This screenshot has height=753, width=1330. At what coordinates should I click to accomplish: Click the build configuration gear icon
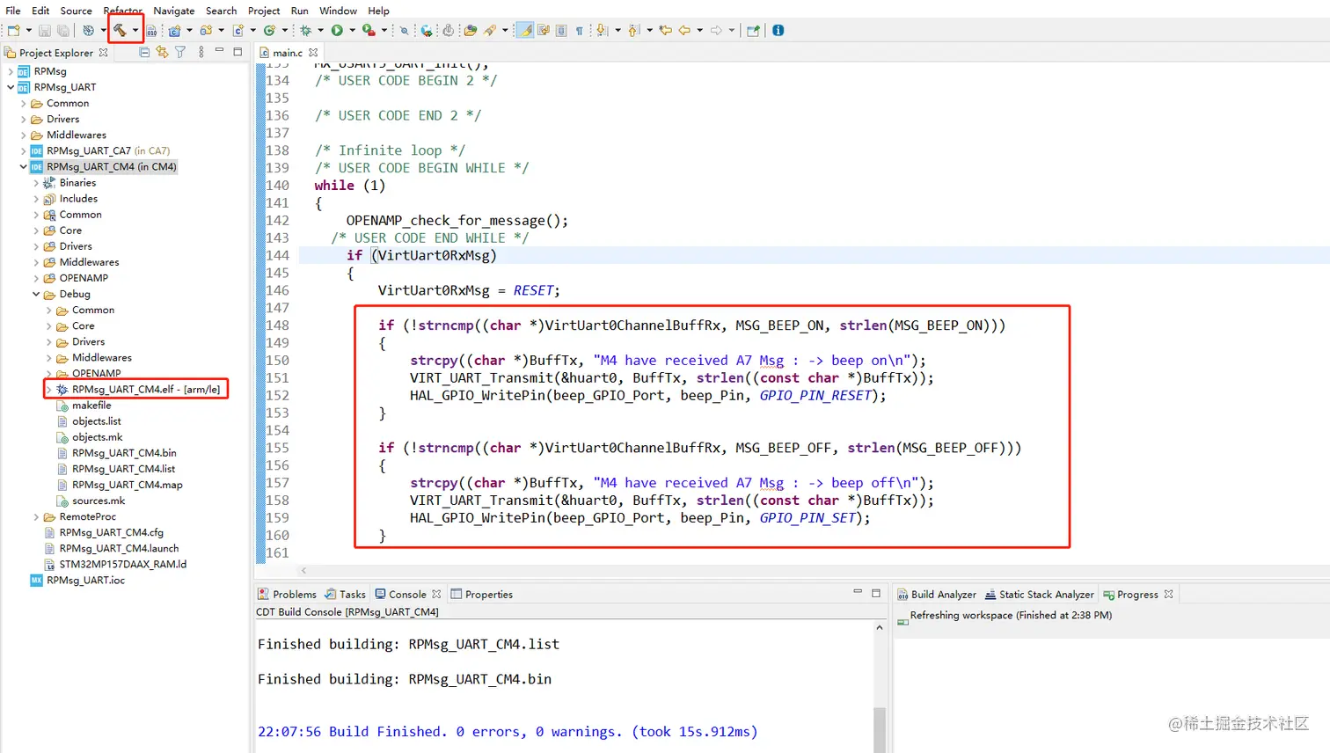pos(88,30)
